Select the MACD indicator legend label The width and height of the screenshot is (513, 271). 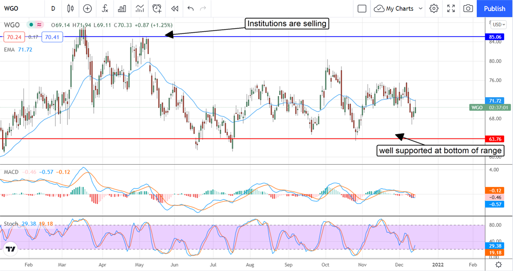(x=11, y=172)
